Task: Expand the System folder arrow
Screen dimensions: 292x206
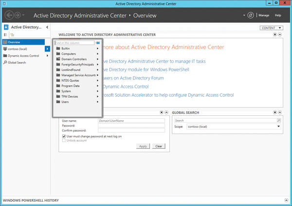Action: pyautogui.click(x=97, y=91)
